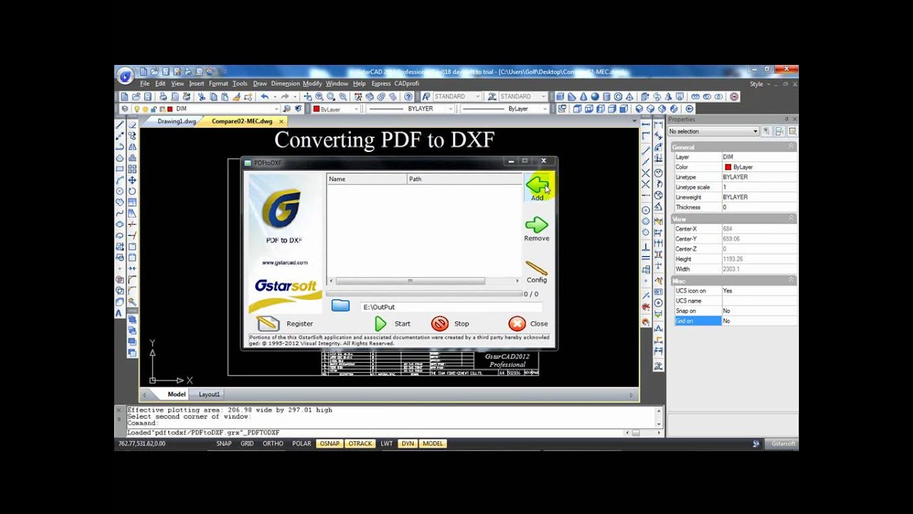Disable DYN dynamic input
The image size is (913, 514).
[x=407, y=443]
